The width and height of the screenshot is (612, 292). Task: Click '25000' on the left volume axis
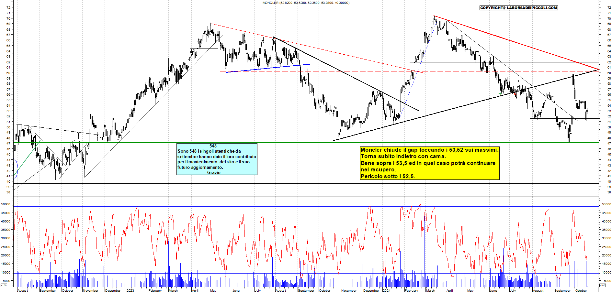(6, 247)
